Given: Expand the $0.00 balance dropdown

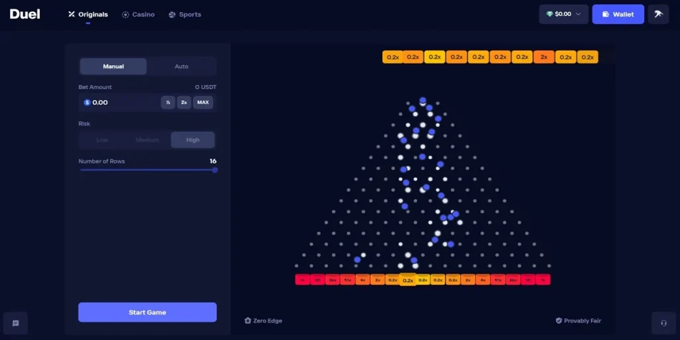Looking at the screenshot, I should click(578, 14).
